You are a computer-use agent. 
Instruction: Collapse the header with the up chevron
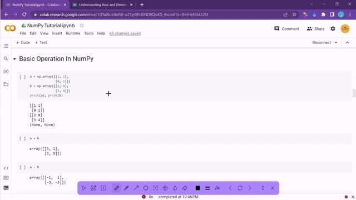347,43
